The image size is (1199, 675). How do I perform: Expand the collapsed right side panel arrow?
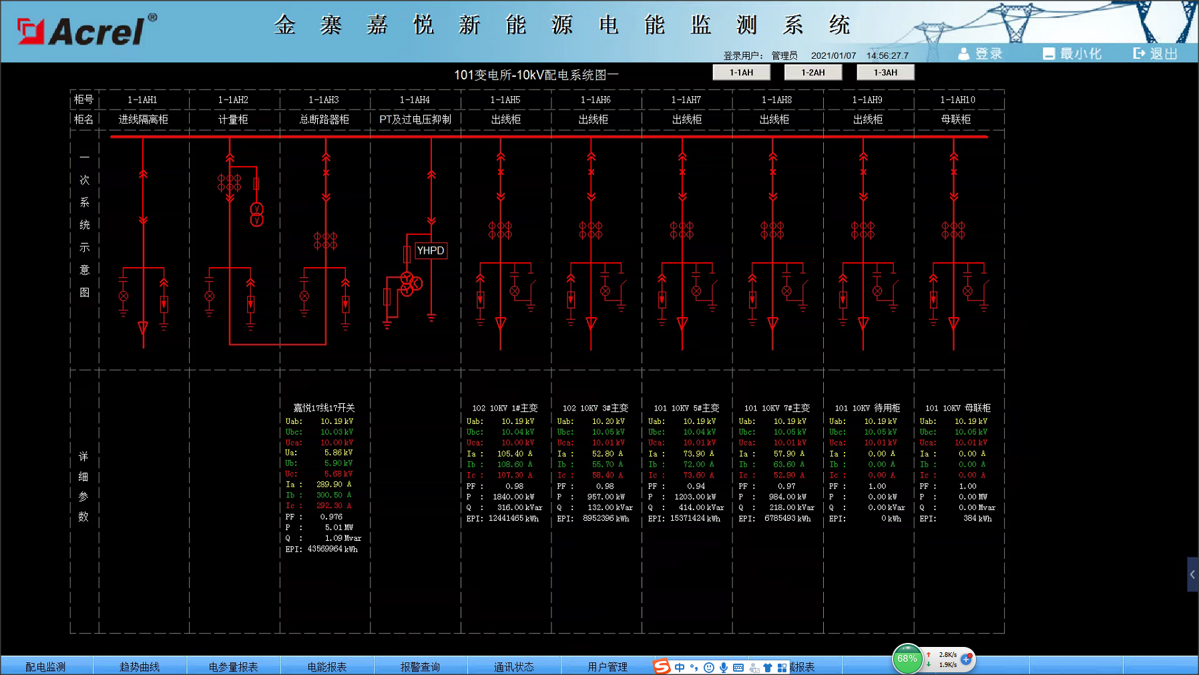[1192, 574]
